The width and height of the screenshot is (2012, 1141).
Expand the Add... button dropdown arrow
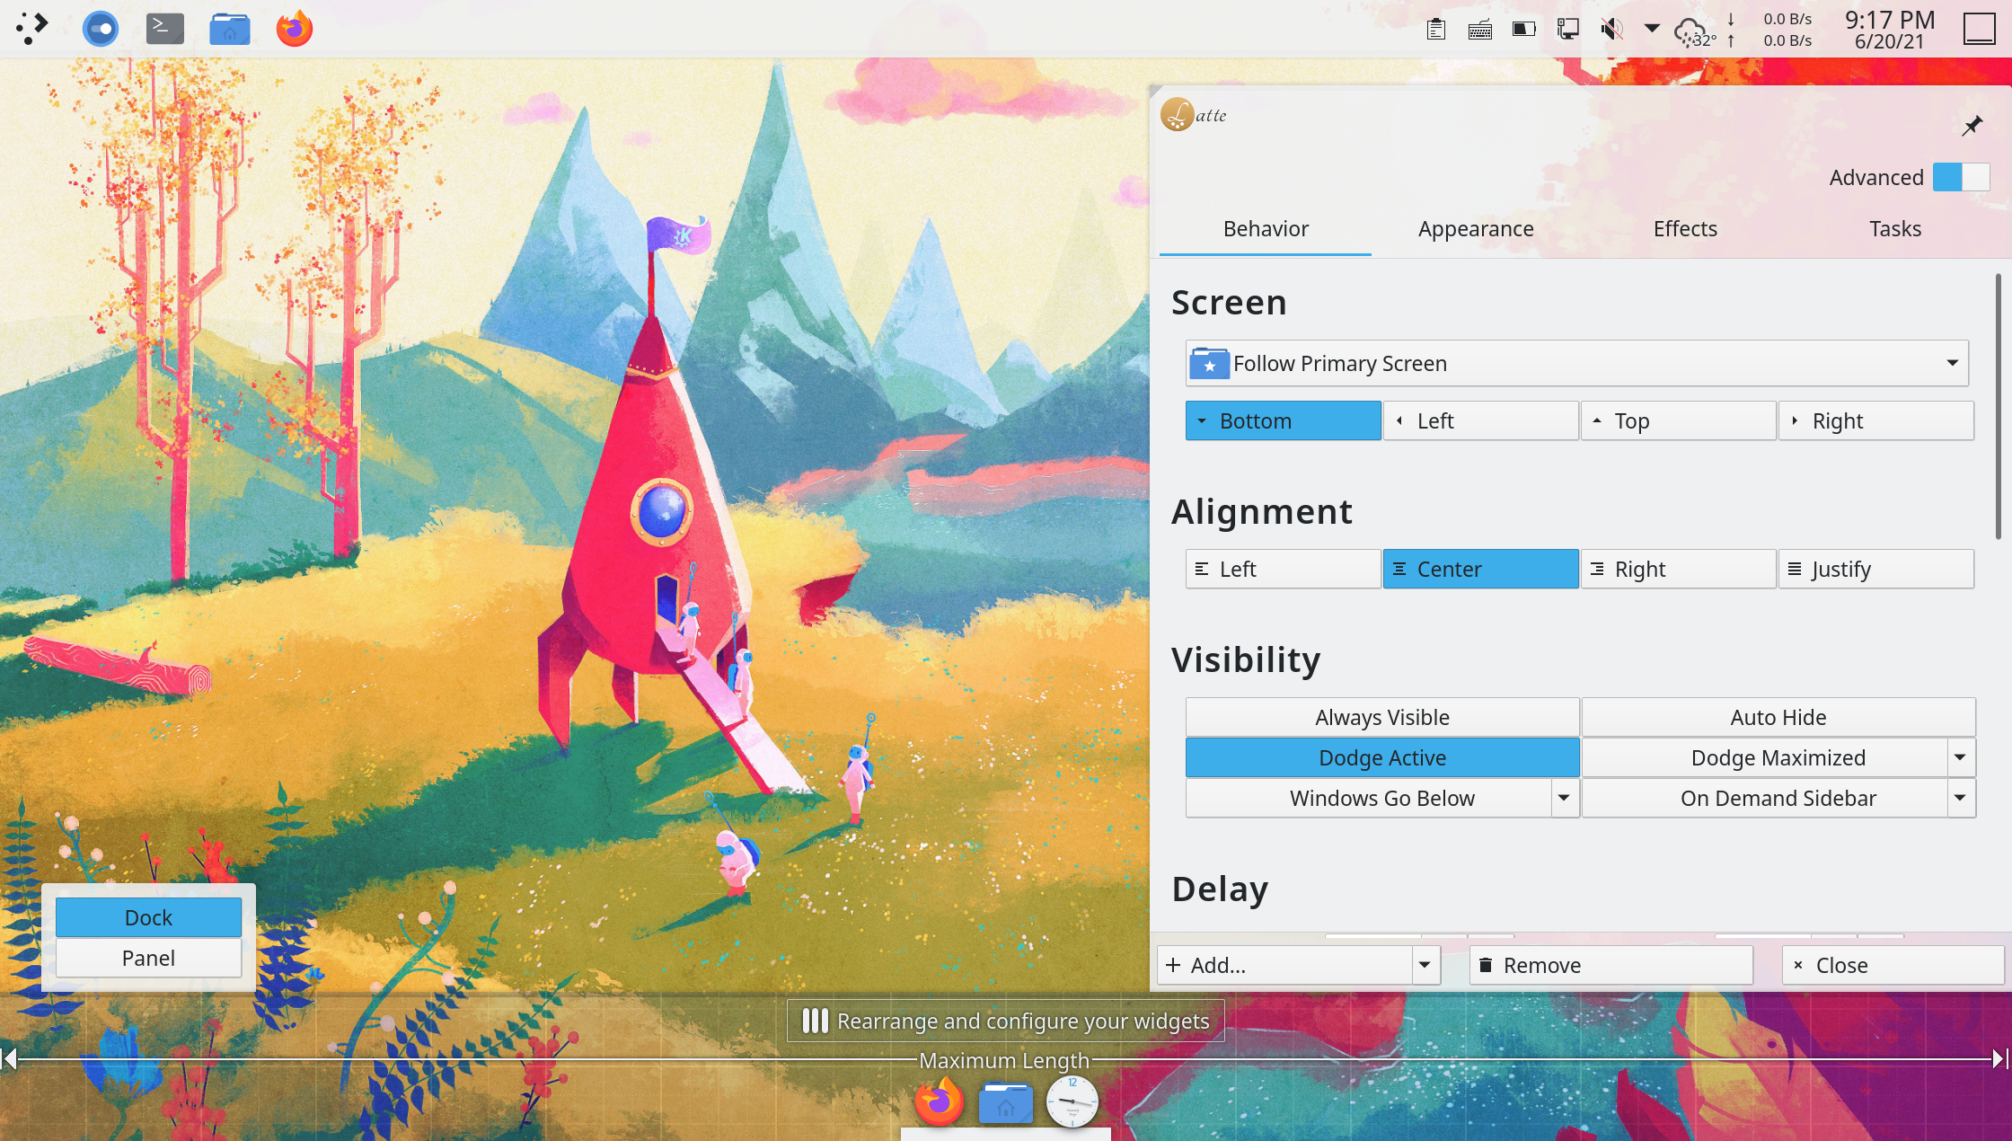coord(1425,965)
